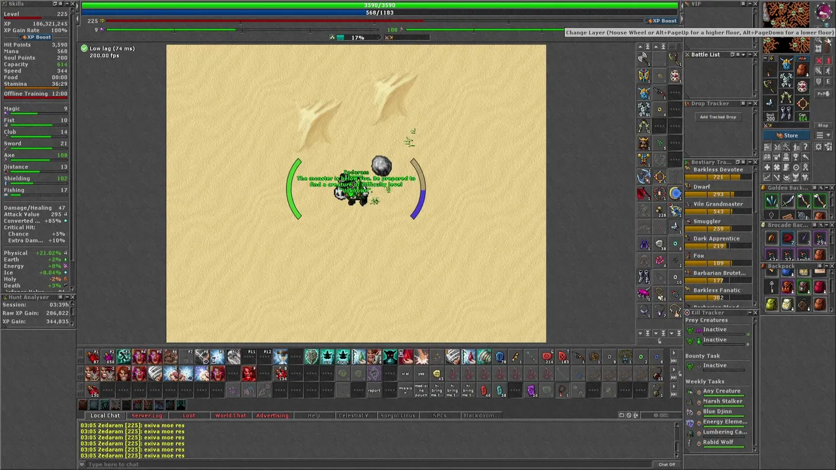Click the helmet slot in the equipment panel

coord(787,65)
